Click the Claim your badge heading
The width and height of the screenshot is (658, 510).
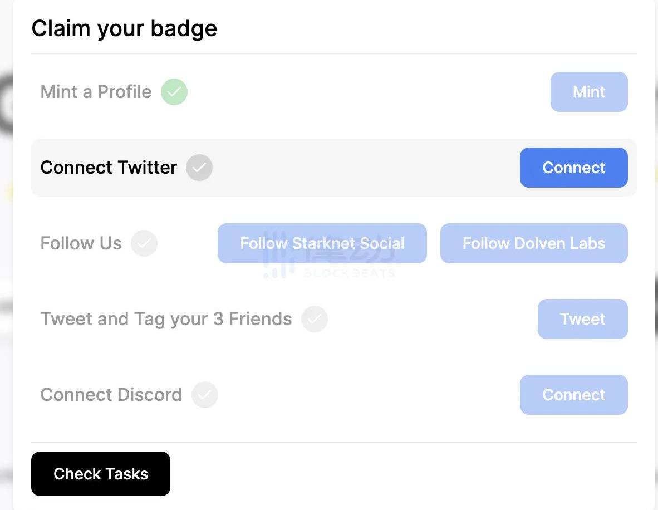[124, 28]
